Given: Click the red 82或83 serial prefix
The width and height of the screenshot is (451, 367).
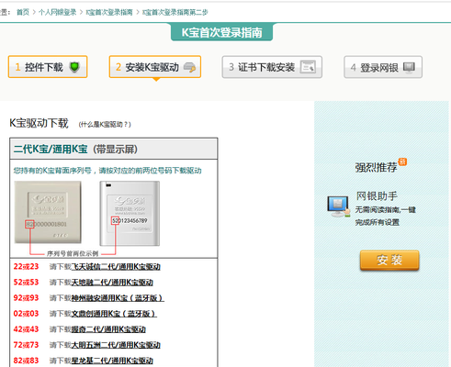Looking at the screenshot, I should point(26,361).
